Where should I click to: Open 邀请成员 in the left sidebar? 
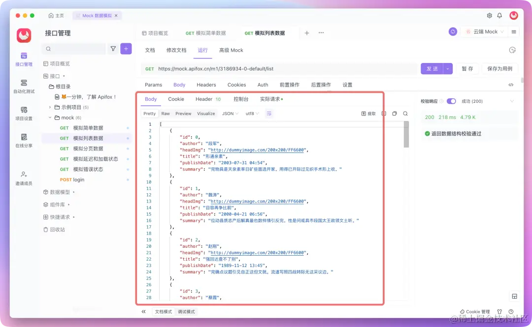[24, 178]
